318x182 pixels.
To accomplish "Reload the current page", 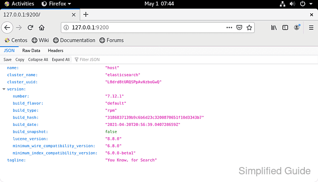I will pos(30,28).
